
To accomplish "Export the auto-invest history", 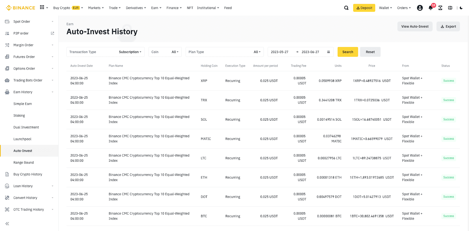I will pyautogui.click(x=448, y=26).
